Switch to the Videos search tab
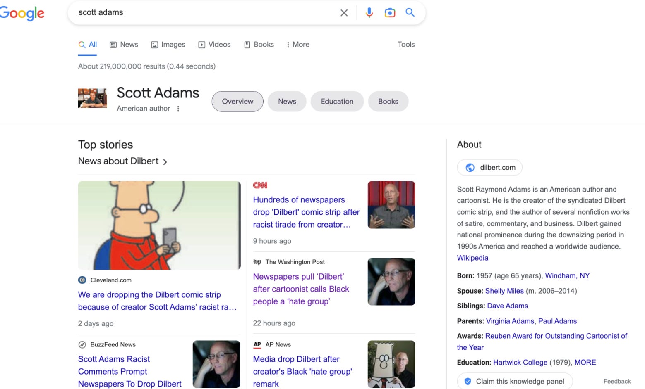Image resolution: width=645 pixels, height=389 pixels. [x=214, y=45]
